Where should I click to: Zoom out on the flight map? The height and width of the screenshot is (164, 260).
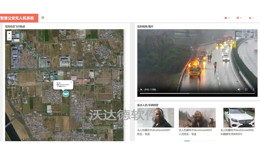tap(9, 38)
